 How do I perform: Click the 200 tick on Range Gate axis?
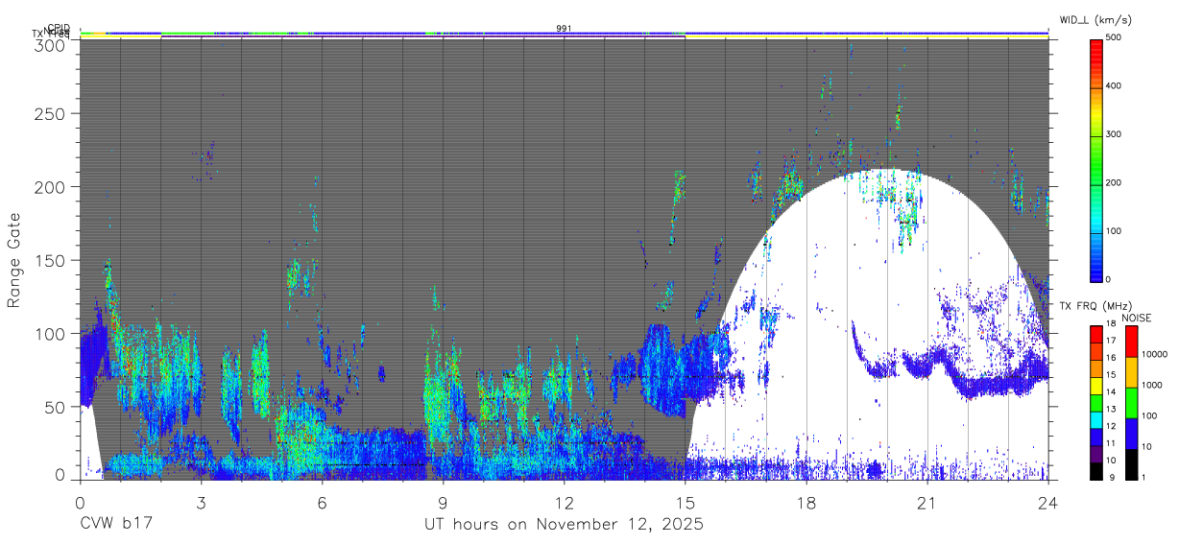49,186
